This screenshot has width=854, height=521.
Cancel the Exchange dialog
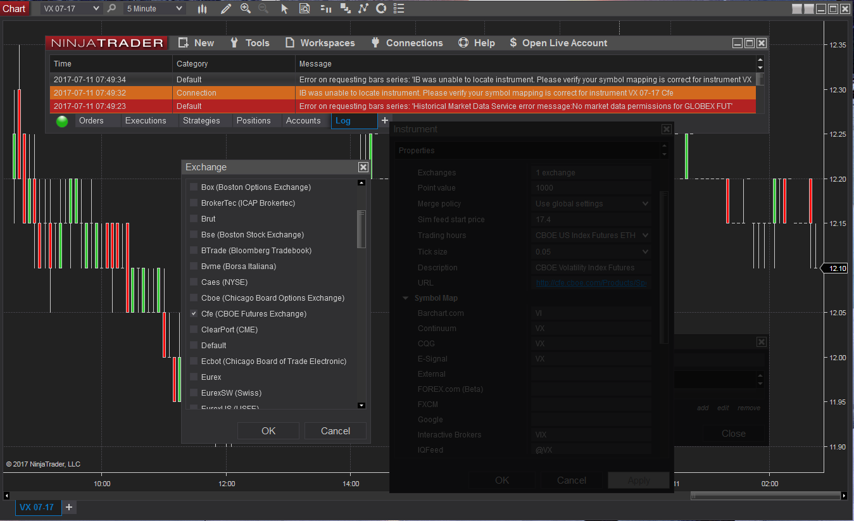tap(336, 431)
